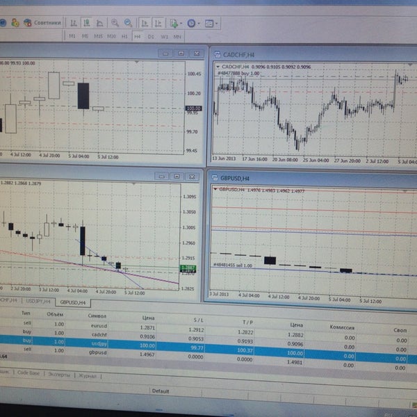Click the #48481455 sell 1.00 order label
Image resolution: width=417 pixels, height=417 pixels.
[233, 265]
